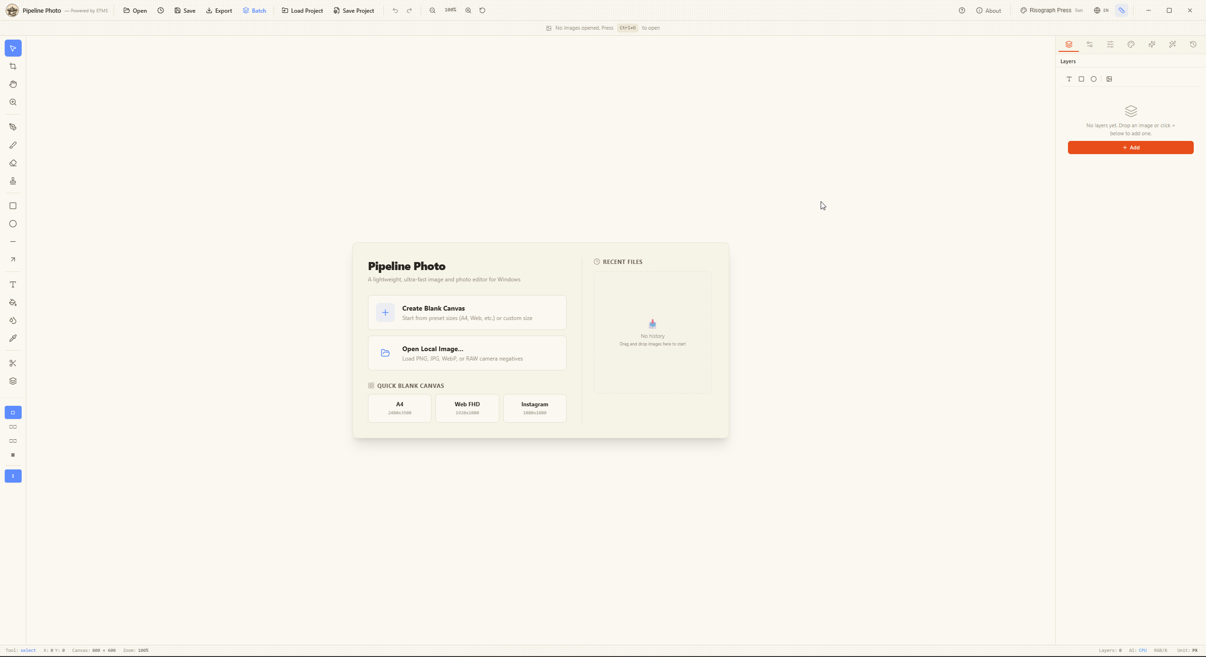Click Load Project
Image resolution: width=1206 pixels, height=657 pixels.
pos(302,10)
